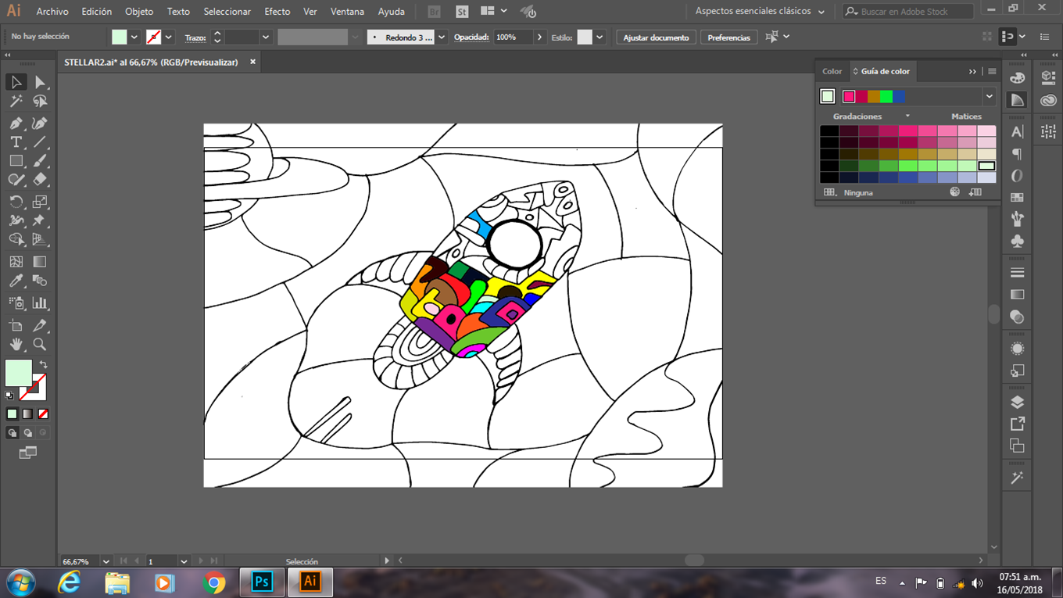Select the Zoom magnifier tool

coord(40,344)
